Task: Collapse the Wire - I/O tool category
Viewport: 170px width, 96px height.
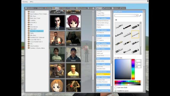Action: pos(103,36)
